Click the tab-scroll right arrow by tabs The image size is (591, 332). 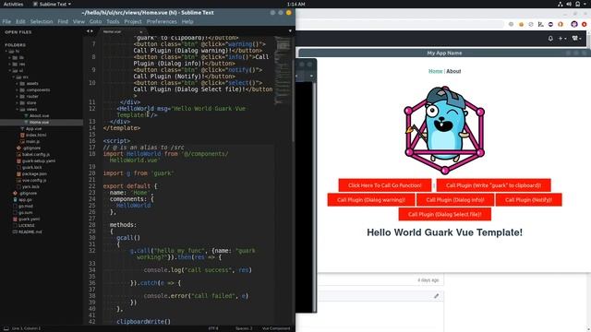(91, 31)
